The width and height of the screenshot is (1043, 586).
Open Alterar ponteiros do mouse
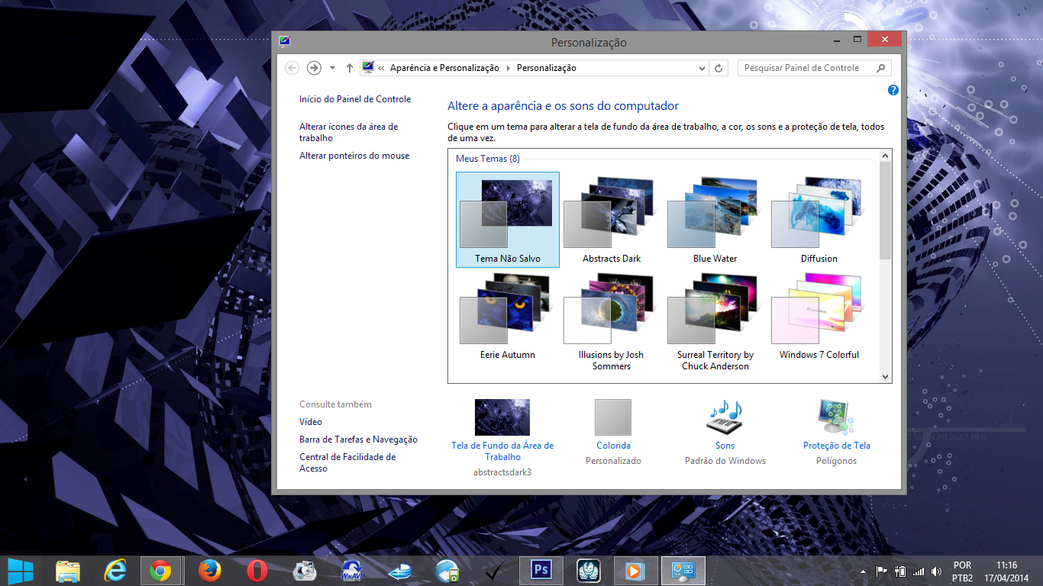pos(354,156)
